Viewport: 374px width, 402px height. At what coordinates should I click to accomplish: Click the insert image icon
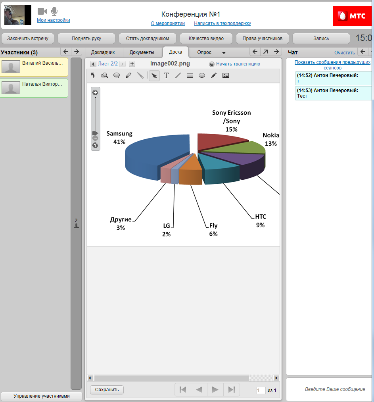click(x=226, y=75)
